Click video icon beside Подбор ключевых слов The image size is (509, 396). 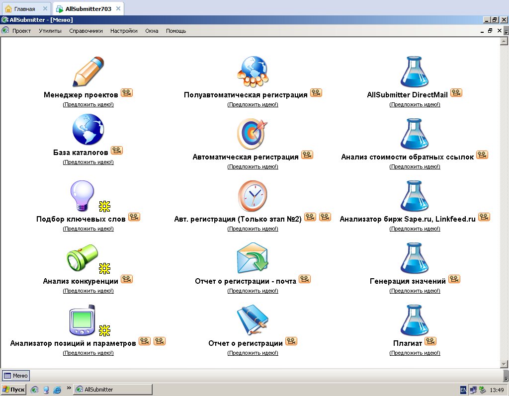[134, 217]
